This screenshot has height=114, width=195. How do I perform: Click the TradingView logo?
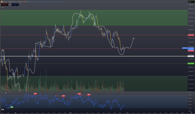click(3, 110)
